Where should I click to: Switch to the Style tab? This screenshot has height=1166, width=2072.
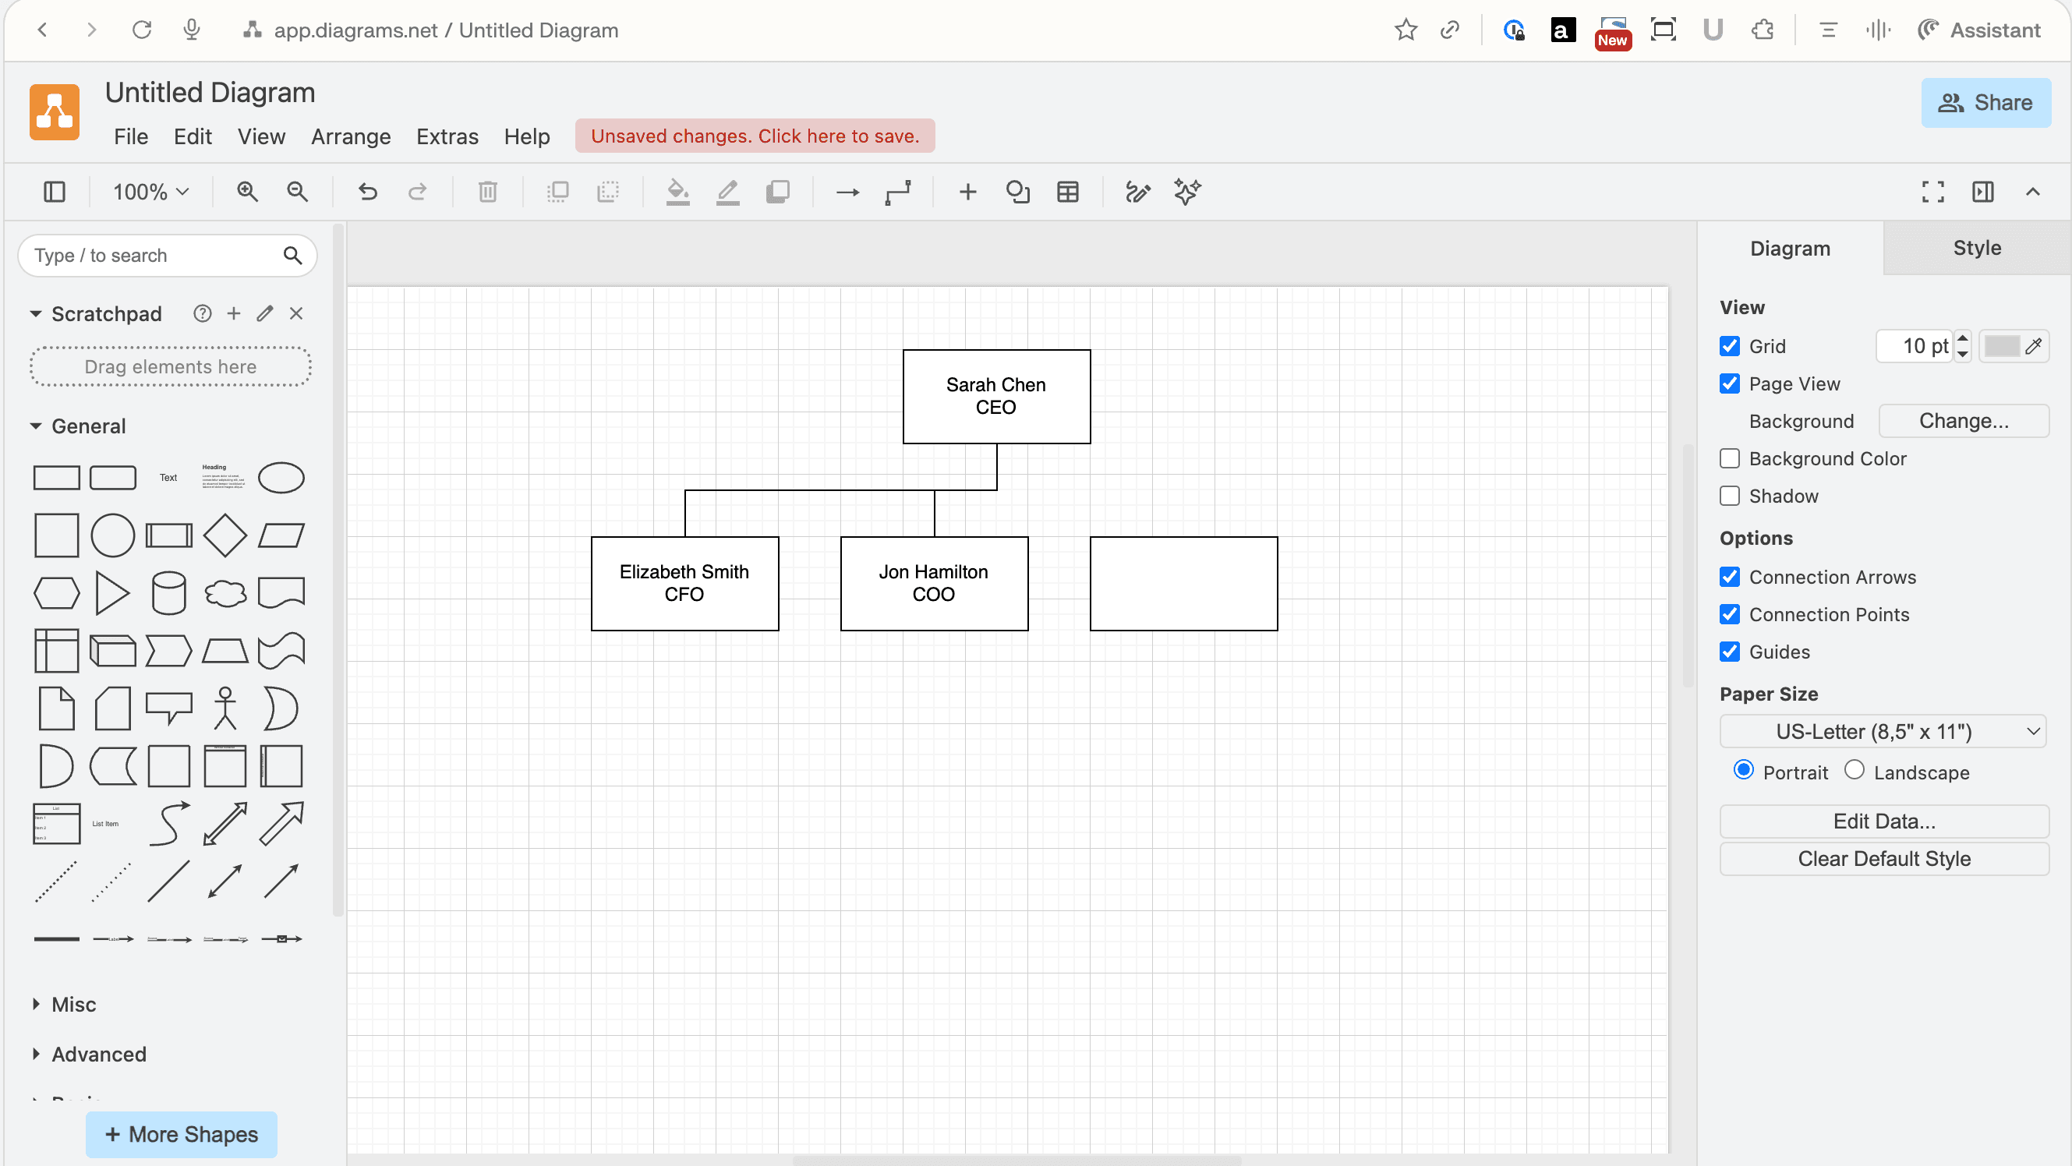(x=1977, y=248)
